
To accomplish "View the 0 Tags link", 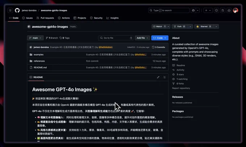I will (64, 38).
